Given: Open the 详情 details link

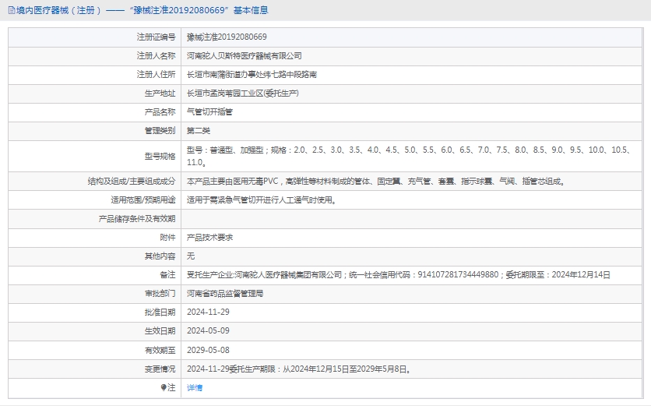Looking at the screenshot, I should 195,387.
